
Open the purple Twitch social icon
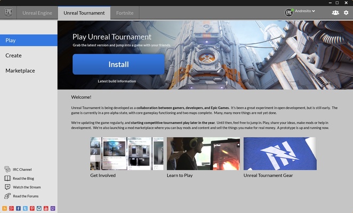[53, 208]
